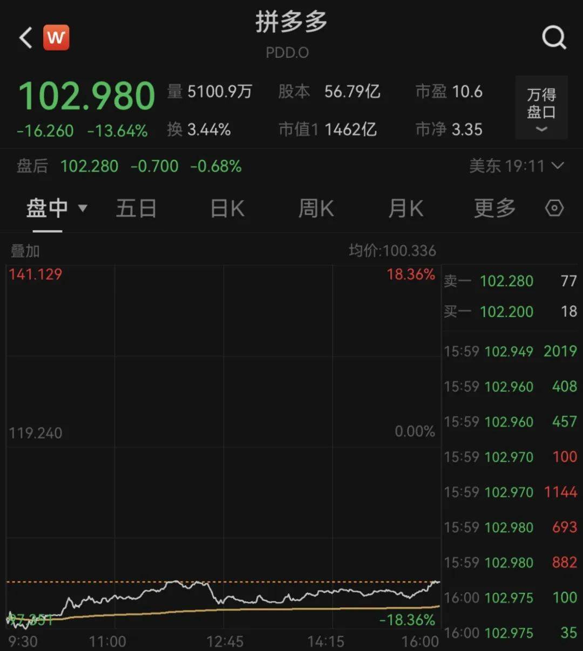Tap the 市净 3.35 P/B value

point(449,129)
